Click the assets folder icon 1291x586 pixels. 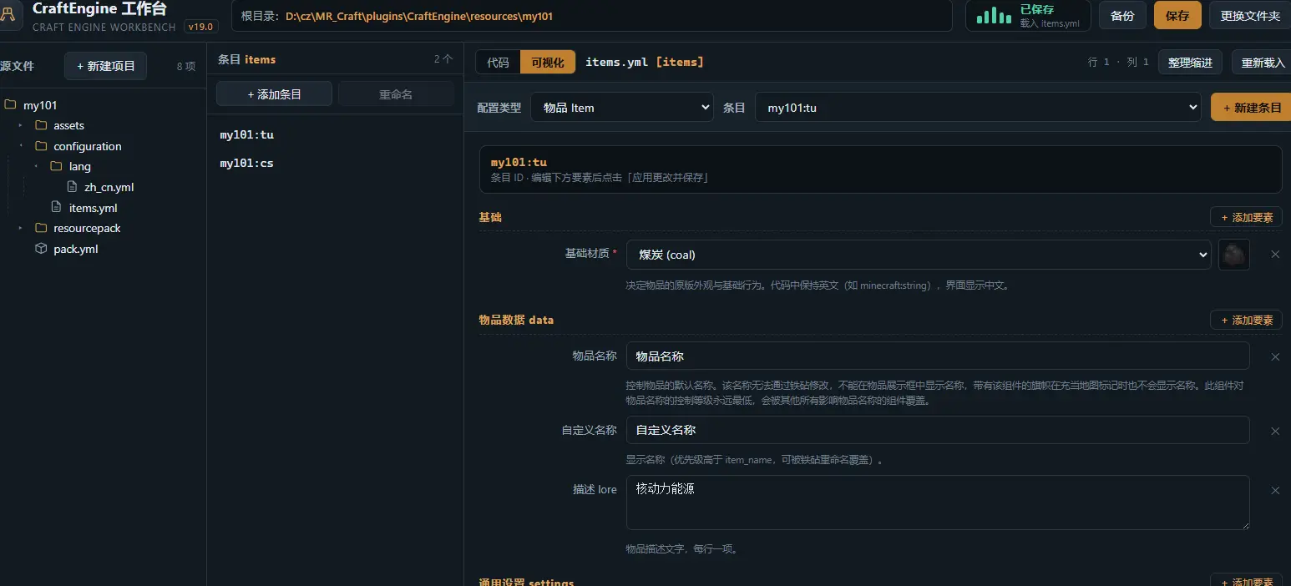pyautogui.click(x=41, y=125)
